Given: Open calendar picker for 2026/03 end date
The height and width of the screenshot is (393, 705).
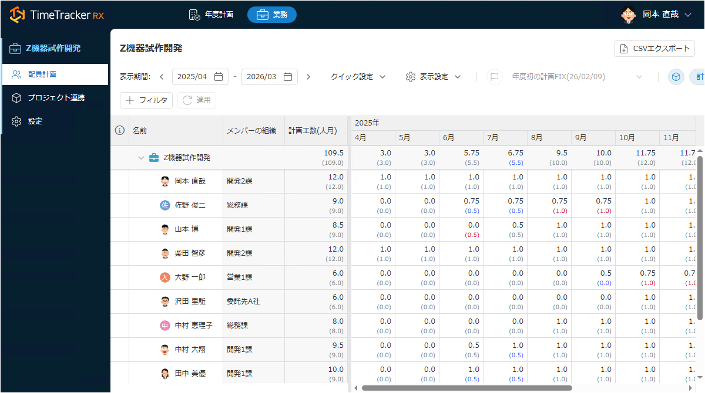Looking at the screenshot, I should (288, 77).
